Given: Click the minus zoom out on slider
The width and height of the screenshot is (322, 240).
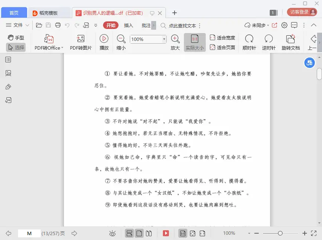Looking at the screenshot, I should [x=257, y=233].
